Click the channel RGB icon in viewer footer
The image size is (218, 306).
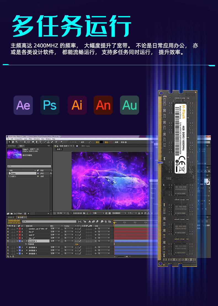[x=91, y=213]
